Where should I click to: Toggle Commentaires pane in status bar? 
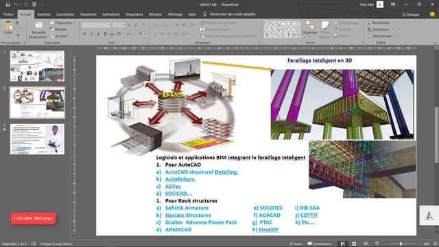point(319,244)
